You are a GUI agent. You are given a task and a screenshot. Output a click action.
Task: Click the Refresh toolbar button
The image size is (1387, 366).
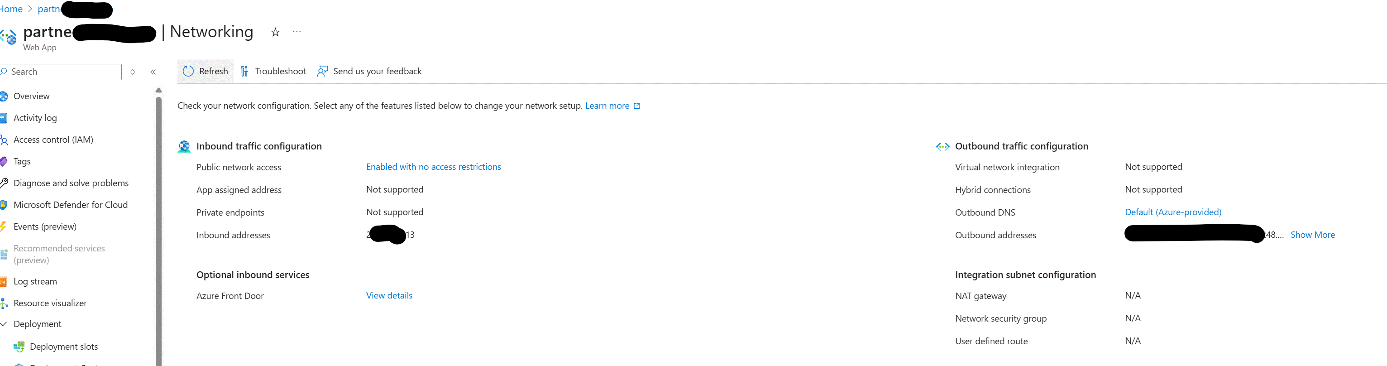pos(205,71)
